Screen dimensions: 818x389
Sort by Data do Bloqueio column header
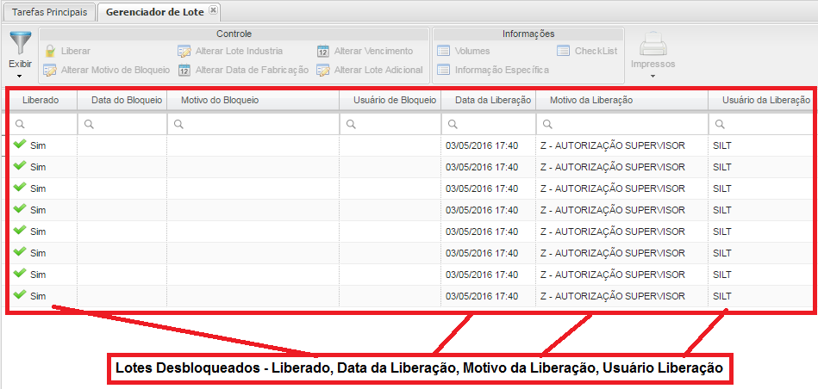coord(122,100)
